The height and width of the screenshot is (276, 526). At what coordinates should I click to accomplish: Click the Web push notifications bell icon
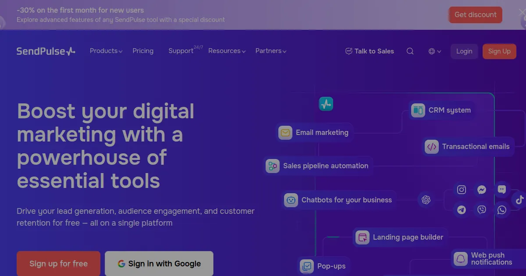(x=461, y=259)
